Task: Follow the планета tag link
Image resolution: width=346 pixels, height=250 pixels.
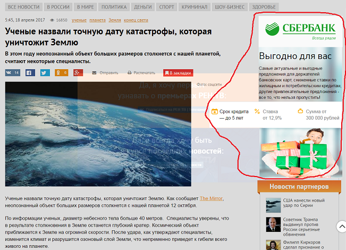Action: pos(98,20)
